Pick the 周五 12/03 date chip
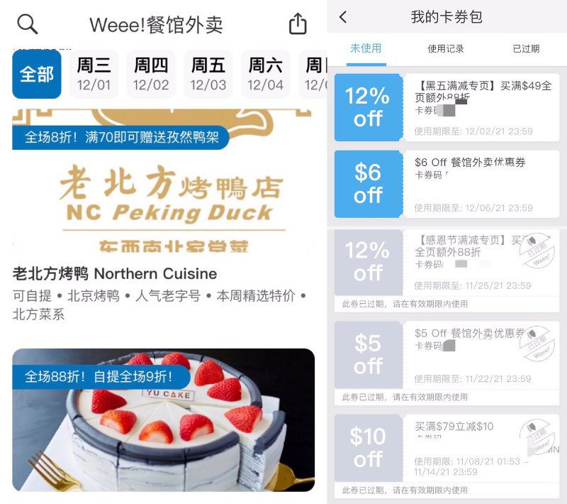 [x=208, y=75]
